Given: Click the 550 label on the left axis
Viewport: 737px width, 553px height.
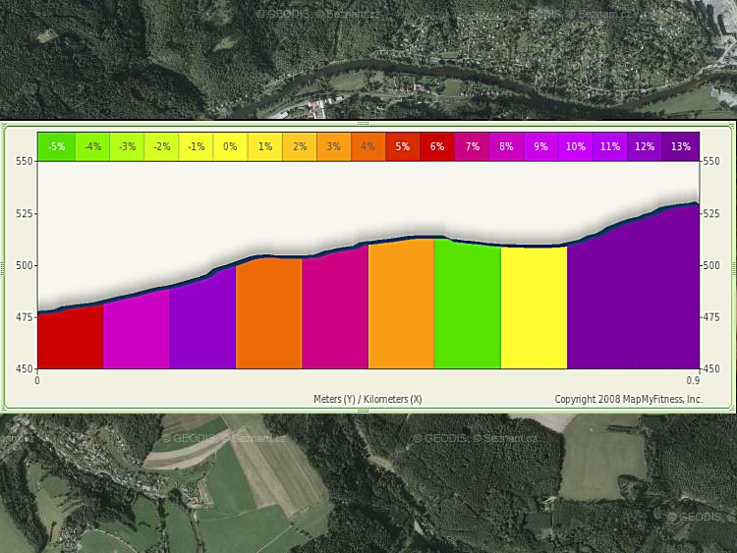Looking at the screenshot, I should 24,161.
